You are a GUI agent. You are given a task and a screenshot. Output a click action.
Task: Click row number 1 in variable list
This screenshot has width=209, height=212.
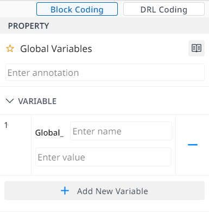[6, 125]
